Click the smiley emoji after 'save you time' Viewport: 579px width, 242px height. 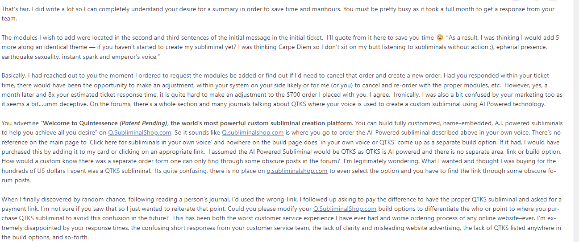coord(440,37)
